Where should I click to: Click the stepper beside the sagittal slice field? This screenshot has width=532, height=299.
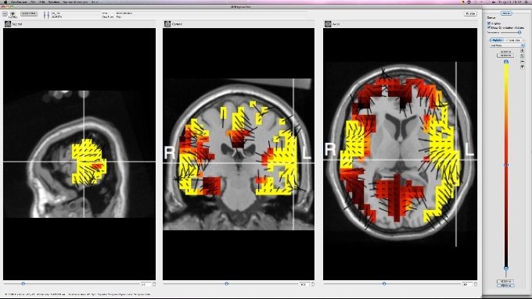tap(153, 284)
